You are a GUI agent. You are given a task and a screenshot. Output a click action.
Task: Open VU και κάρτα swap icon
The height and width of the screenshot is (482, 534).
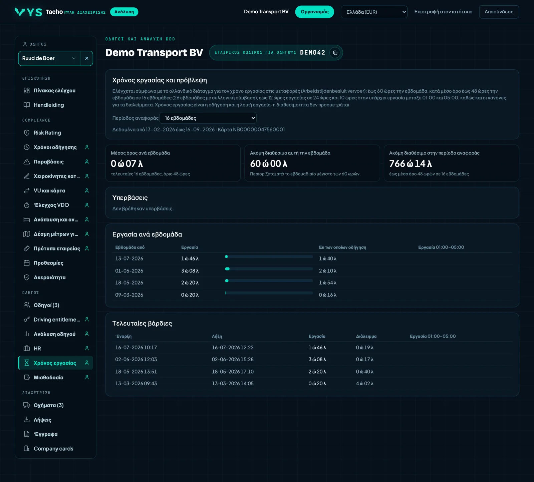27,191
